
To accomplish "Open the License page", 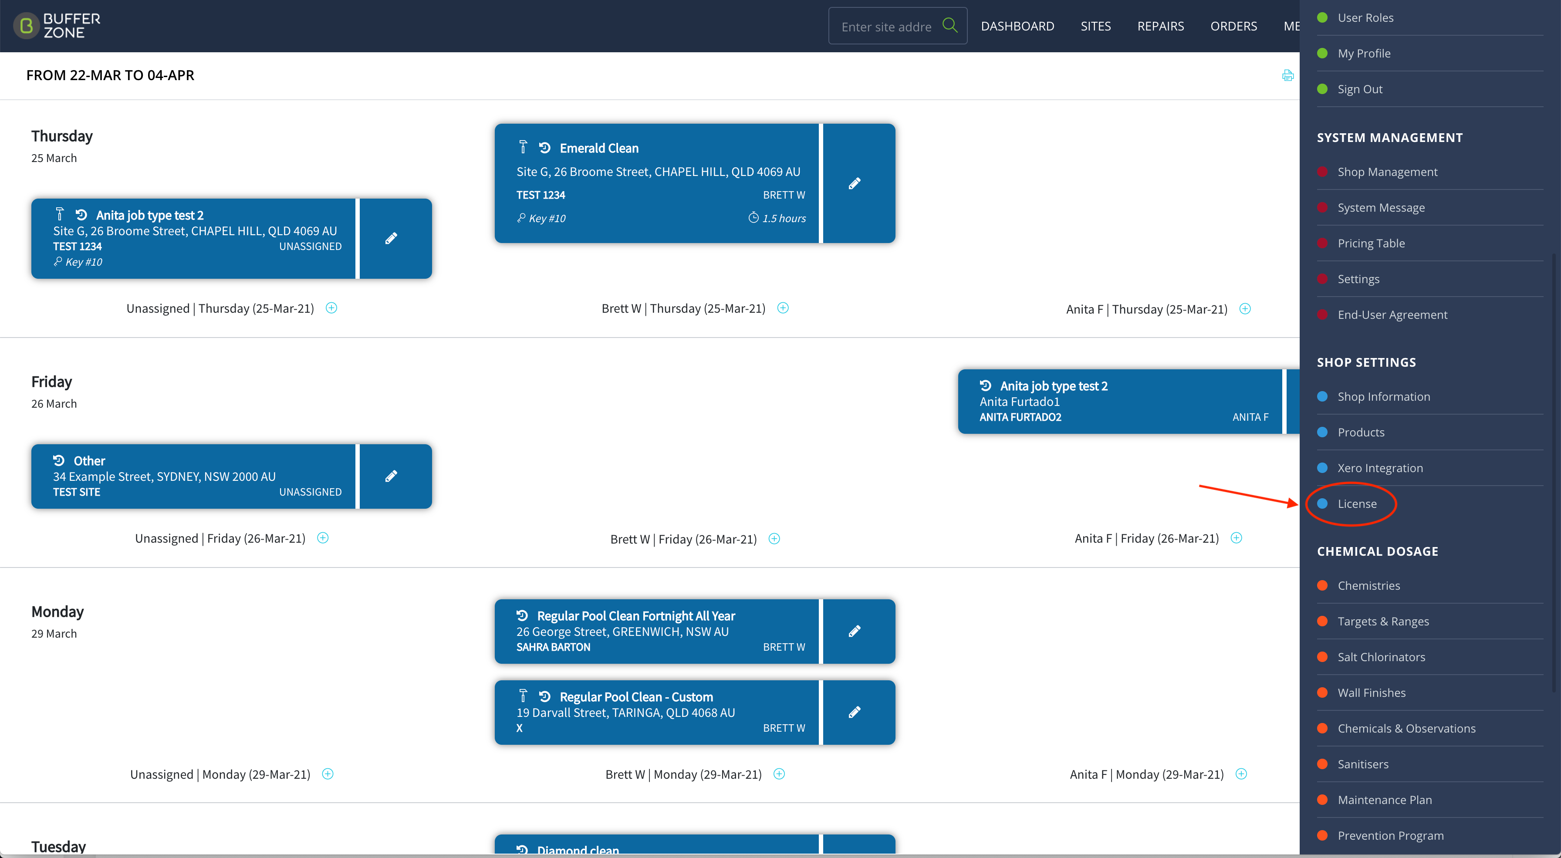I will tap(1430, 504).
